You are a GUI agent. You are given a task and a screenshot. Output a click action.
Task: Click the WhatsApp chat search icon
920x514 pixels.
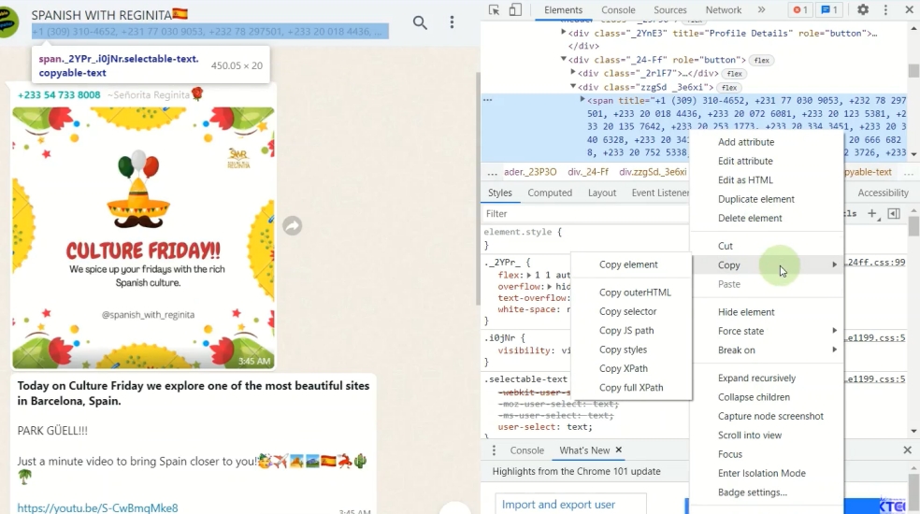coord(420,22)
